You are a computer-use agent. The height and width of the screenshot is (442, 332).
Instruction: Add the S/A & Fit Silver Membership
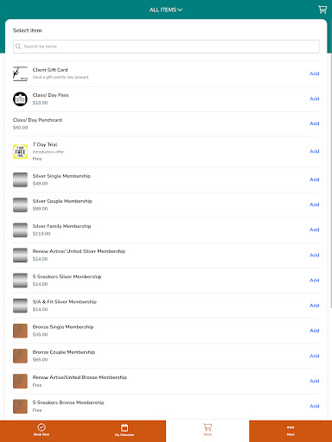click(x=314, y=306)
